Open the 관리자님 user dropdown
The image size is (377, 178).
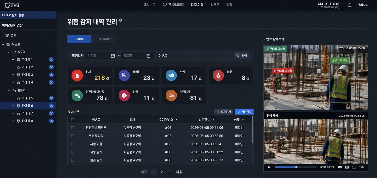(364, 5)
